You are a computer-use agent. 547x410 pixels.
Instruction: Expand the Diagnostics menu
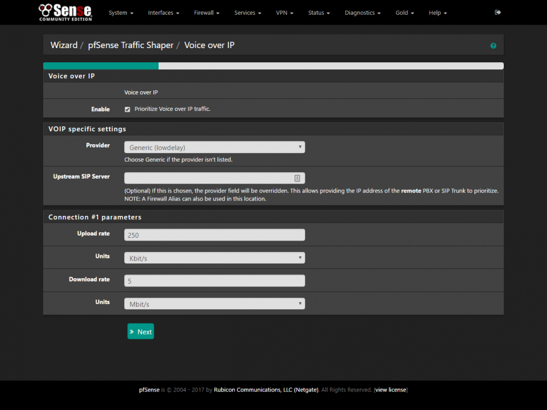tap(363, 13)
